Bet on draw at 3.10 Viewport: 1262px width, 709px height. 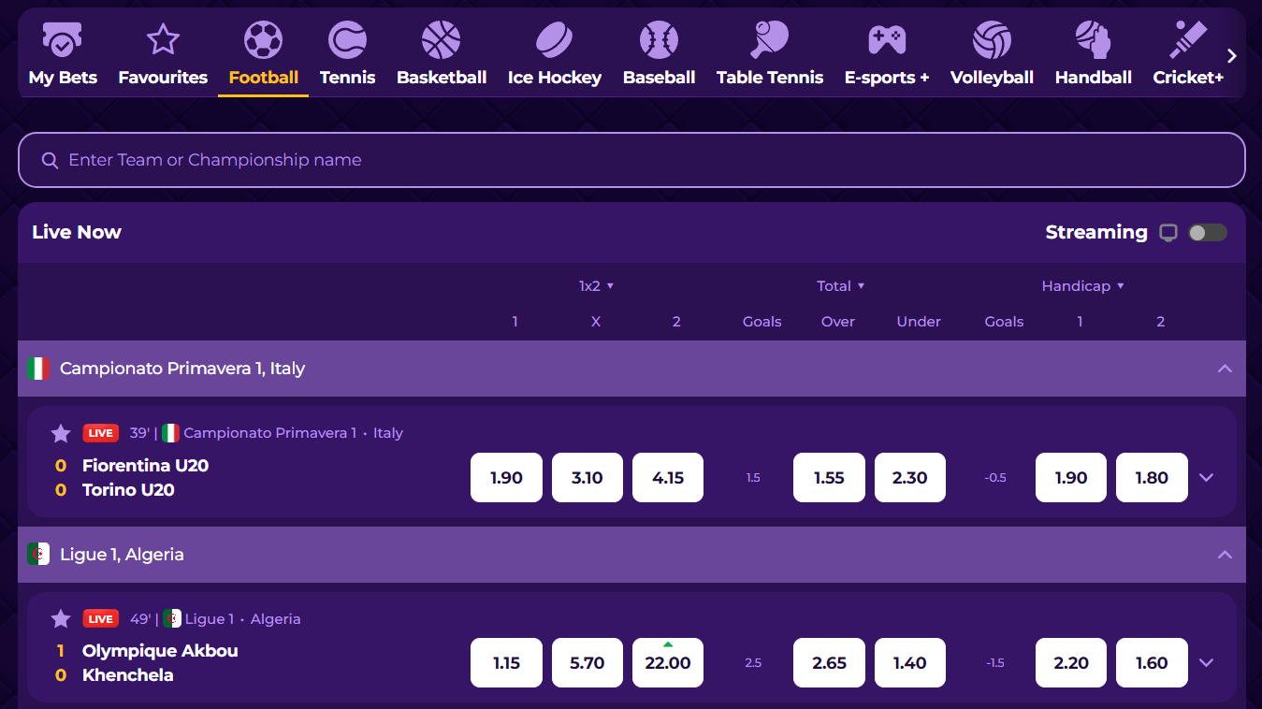pyautogui.click(x=587, y=478)
